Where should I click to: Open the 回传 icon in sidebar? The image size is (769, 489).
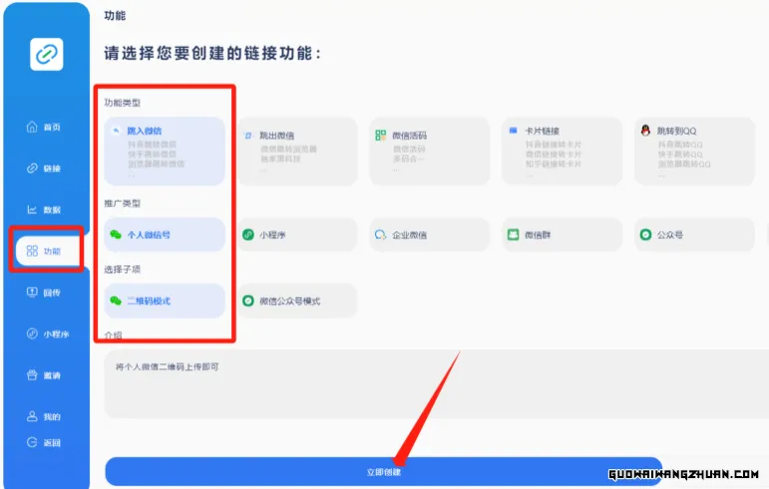32,292
